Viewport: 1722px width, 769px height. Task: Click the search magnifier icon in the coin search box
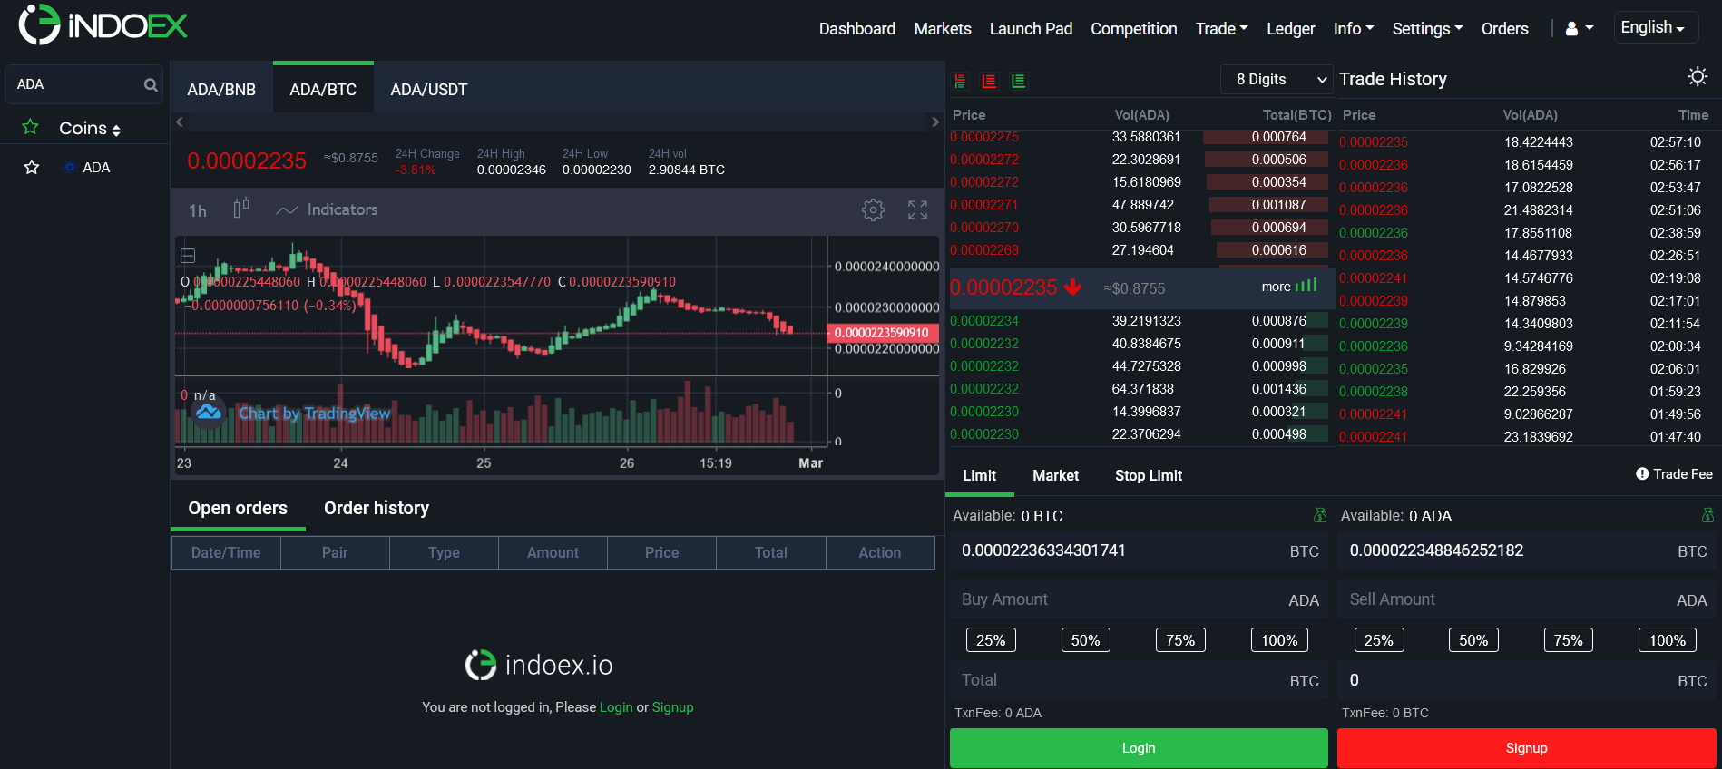tap(151, 84)
